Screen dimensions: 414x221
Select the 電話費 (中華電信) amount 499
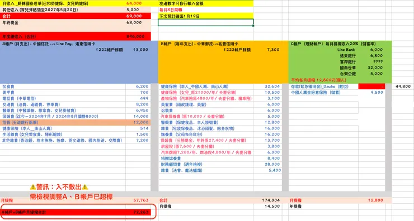click(144, 98)
